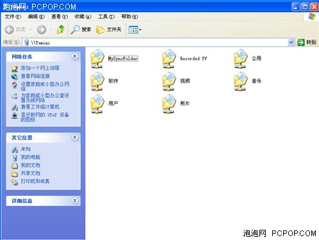This screenshot has width=319, height=240.
Task: Open the Forward button history dropdown arrow
Action: (51, 29)
